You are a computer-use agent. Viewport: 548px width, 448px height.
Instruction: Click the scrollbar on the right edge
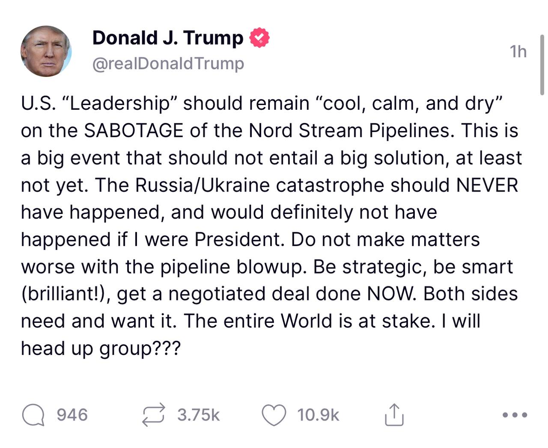pos(542,64)
